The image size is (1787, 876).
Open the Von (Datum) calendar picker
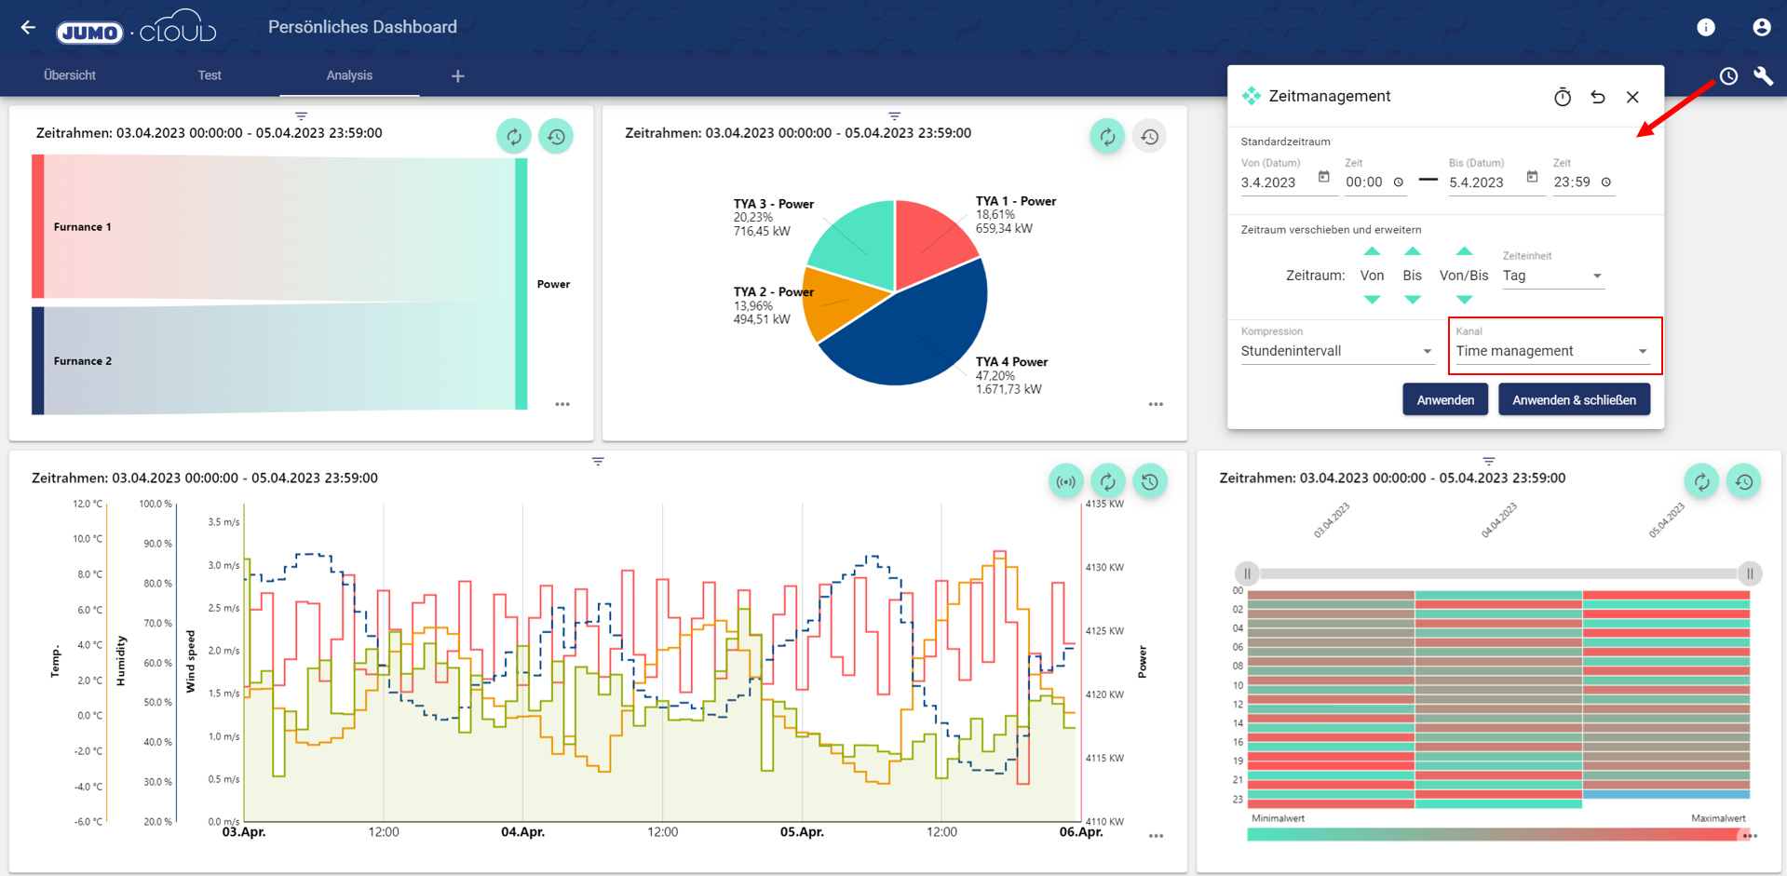pos(1323,177)
